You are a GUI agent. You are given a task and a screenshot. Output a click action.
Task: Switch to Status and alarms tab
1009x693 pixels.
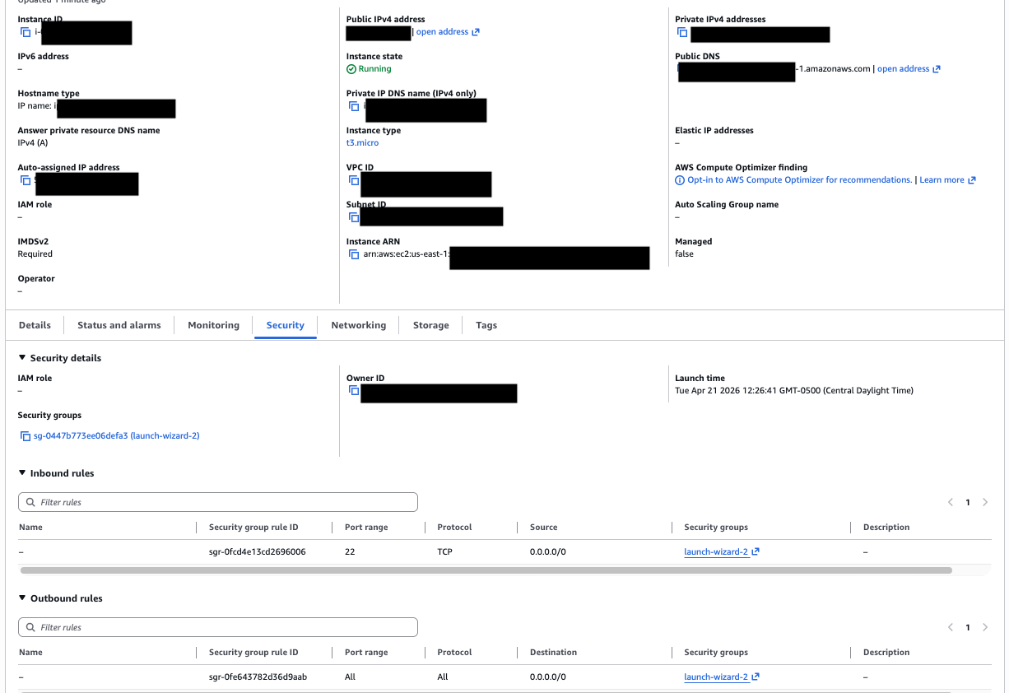(119, 325)
